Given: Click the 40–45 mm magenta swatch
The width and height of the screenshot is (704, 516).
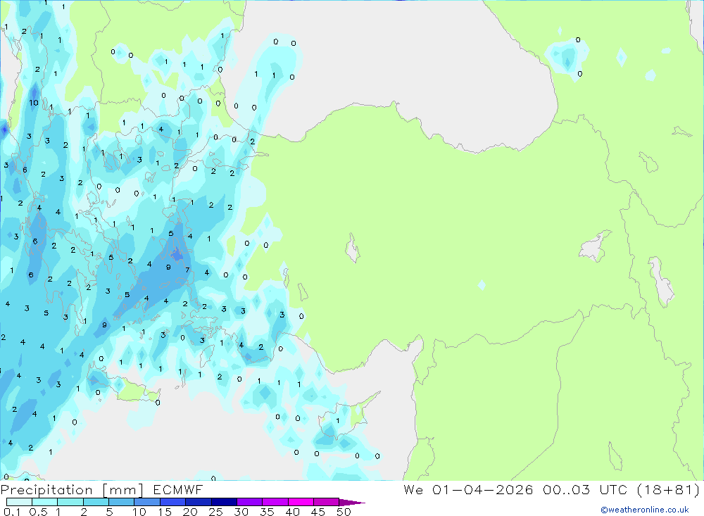Looking at the screenshot, I should (x=301, y=502).
